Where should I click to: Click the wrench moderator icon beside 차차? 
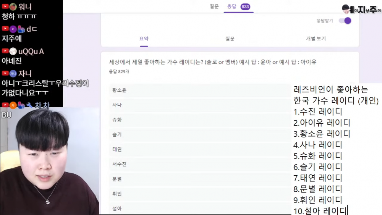click(29, 105)
